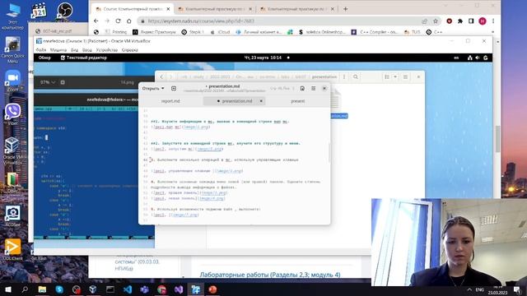
Task: Open File Explorer from the taskbar
Action: (42, 289)
